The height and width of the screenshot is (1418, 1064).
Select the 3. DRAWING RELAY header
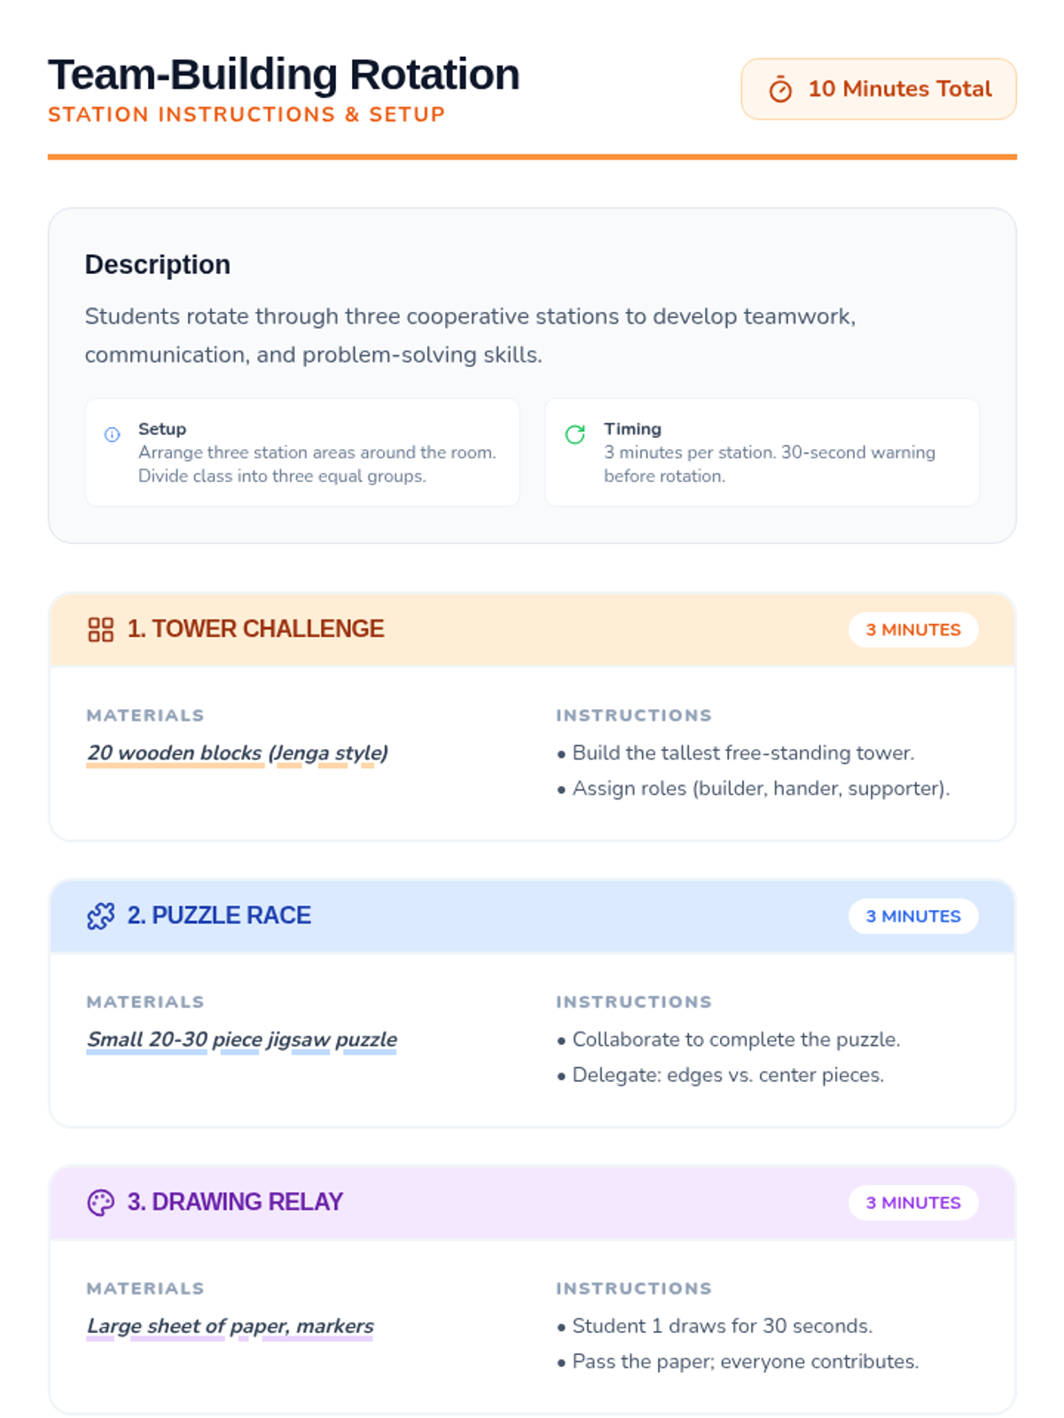(x=235, y=1203)
